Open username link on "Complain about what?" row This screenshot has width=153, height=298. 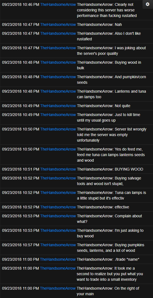coord(58,216)
